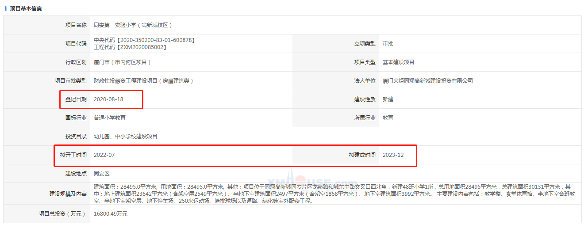Viewport: 588px width, 228px height.
Task: Click the project name 同安第一实验小学（高新城校区）
Action: tap(133, 25)
